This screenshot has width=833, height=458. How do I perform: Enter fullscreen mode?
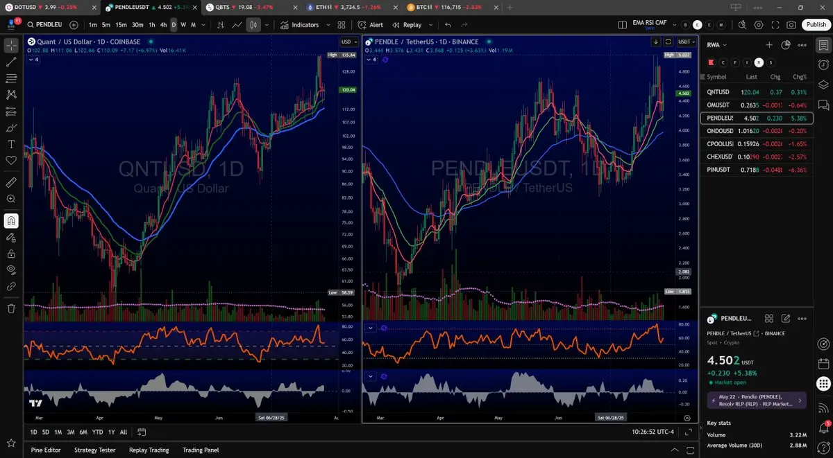pyautogui.click(x=775, y=25)
